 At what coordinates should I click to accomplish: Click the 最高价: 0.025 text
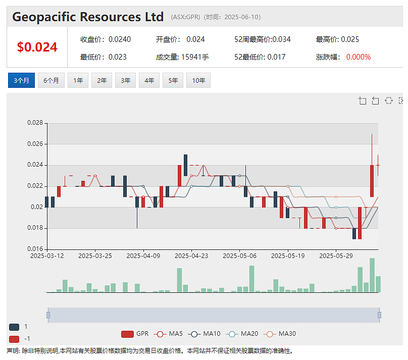[337, 39]
